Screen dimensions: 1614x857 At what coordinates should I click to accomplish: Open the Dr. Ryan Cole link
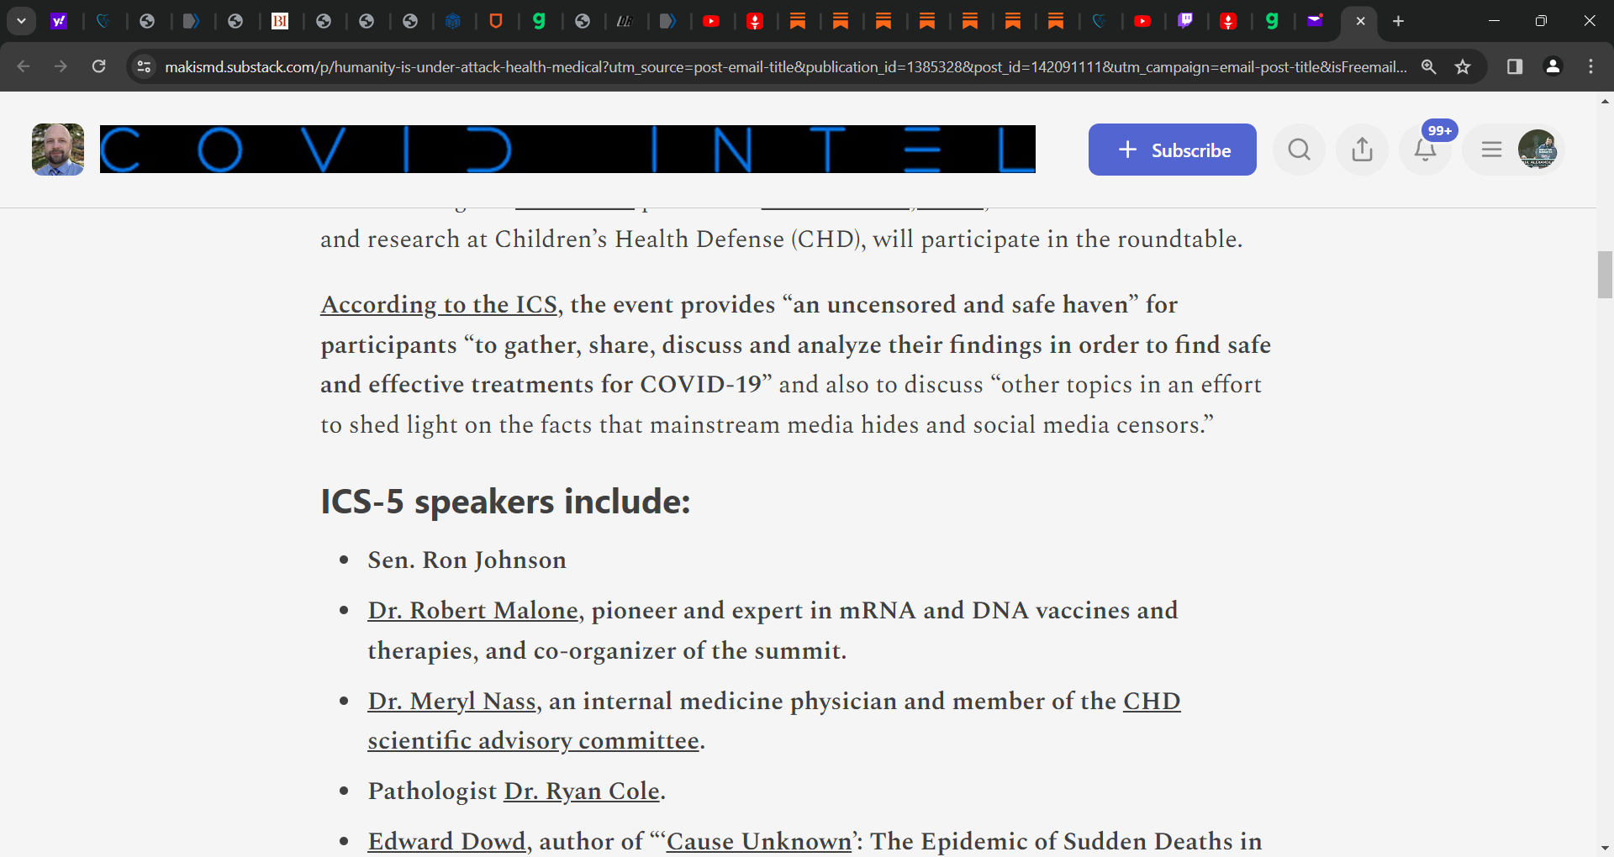(x=582, y=791)
